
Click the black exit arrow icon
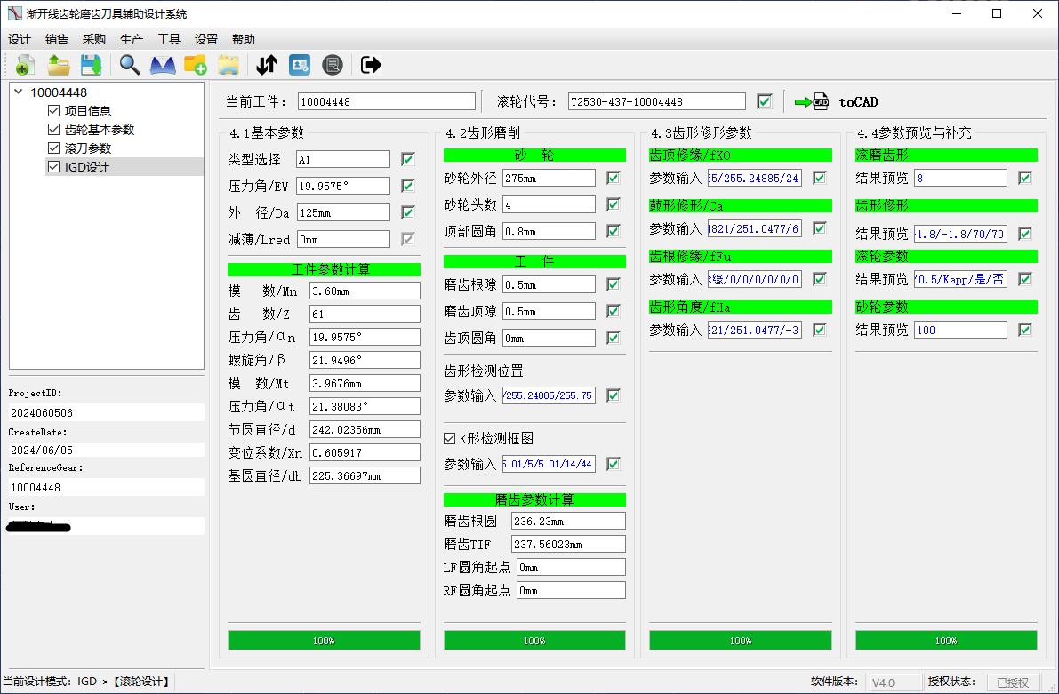[x=371, y=65]
